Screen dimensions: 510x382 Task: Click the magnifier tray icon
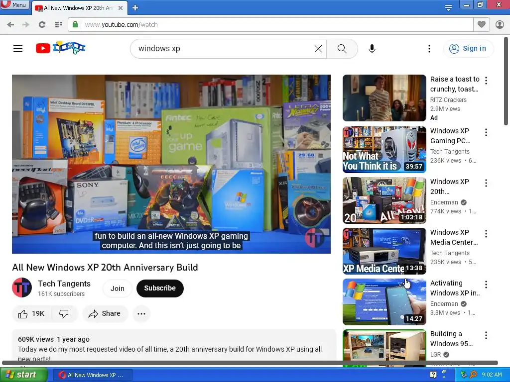coord(473,375)
